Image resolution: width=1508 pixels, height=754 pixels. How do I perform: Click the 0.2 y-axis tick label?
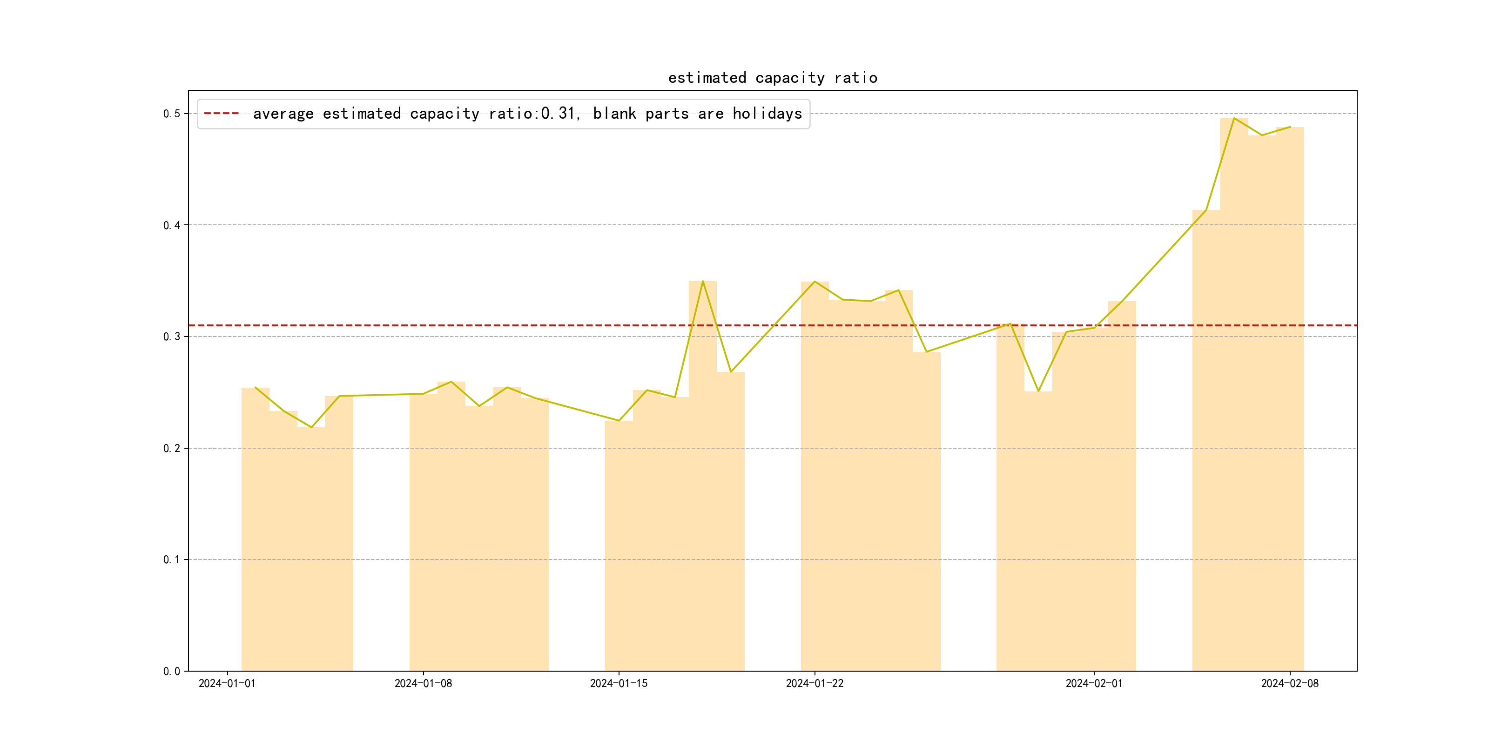[171, 448]
